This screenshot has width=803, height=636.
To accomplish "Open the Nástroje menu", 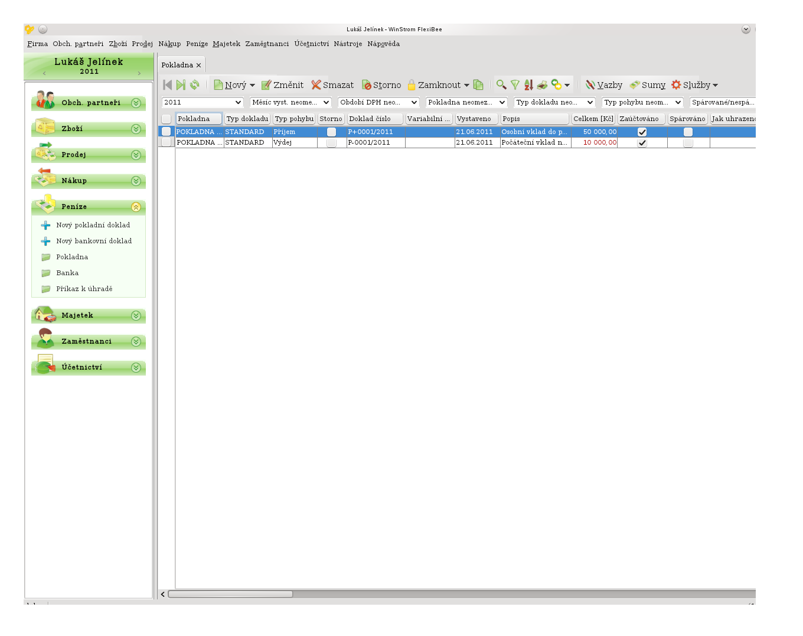I will (348, 44).
